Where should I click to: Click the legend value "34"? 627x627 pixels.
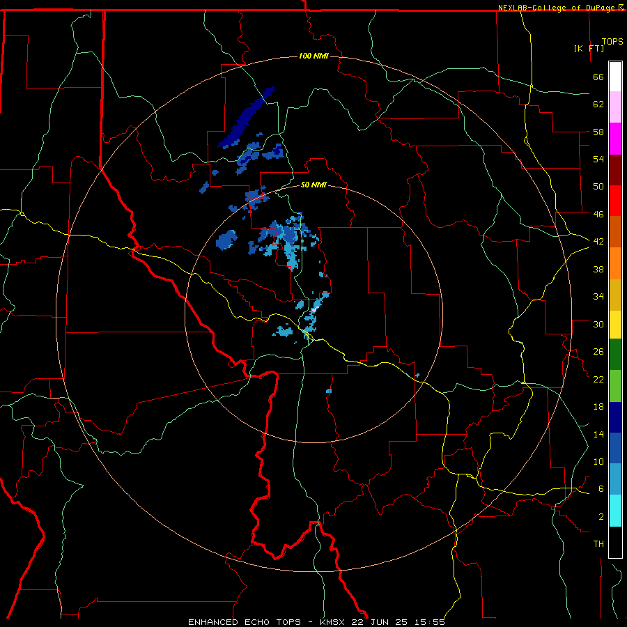tap(598, 296)
